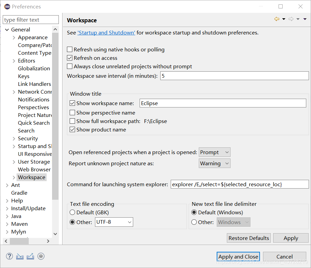Image resolution: width=311 pixels, height=268 pixels.
Task: Uncheck Refresh on access
Action: (x=70, y=58)
